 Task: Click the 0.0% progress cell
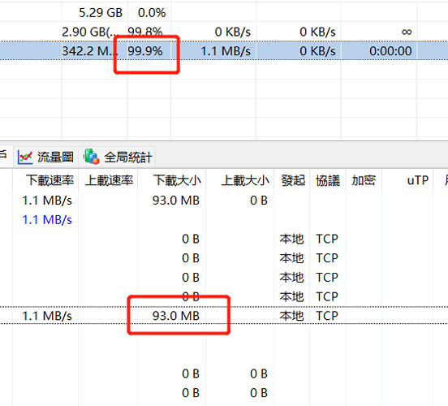click(152, 13)
